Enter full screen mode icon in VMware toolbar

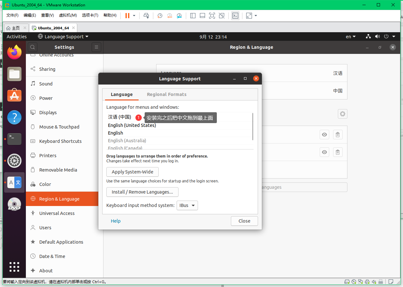point(212,16)
